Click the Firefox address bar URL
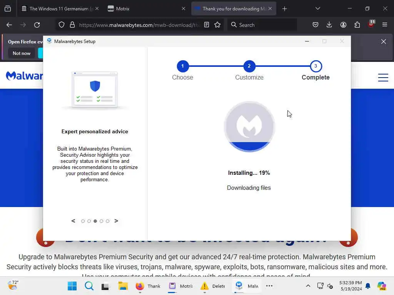The image size is (394, 295). pos(139,25)
